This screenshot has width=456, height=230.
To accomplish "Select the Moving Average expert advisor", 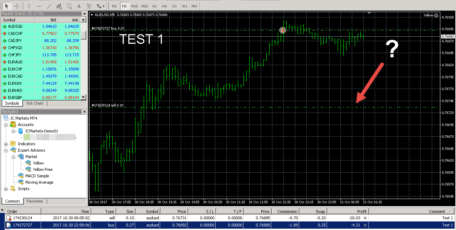I will [x=39, y=182].
